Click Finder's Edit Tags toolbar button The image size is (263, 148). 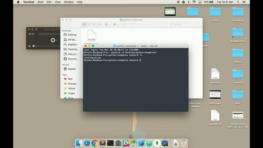(133, 25)
